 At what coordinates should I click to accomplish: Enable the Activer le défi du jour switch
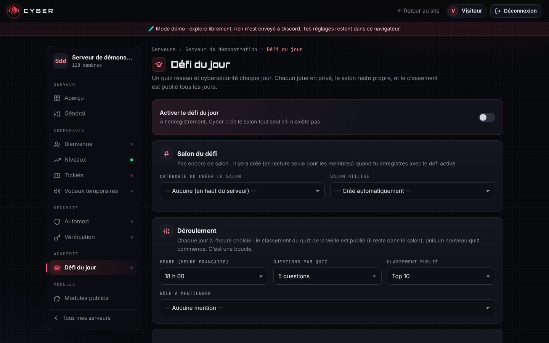tap(487, 117)
